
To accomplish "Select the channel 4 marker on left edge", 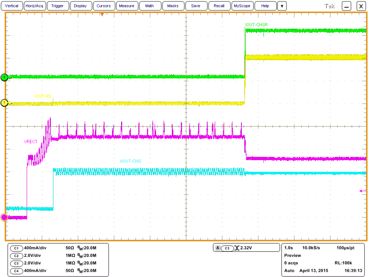I will pos(4,77).
